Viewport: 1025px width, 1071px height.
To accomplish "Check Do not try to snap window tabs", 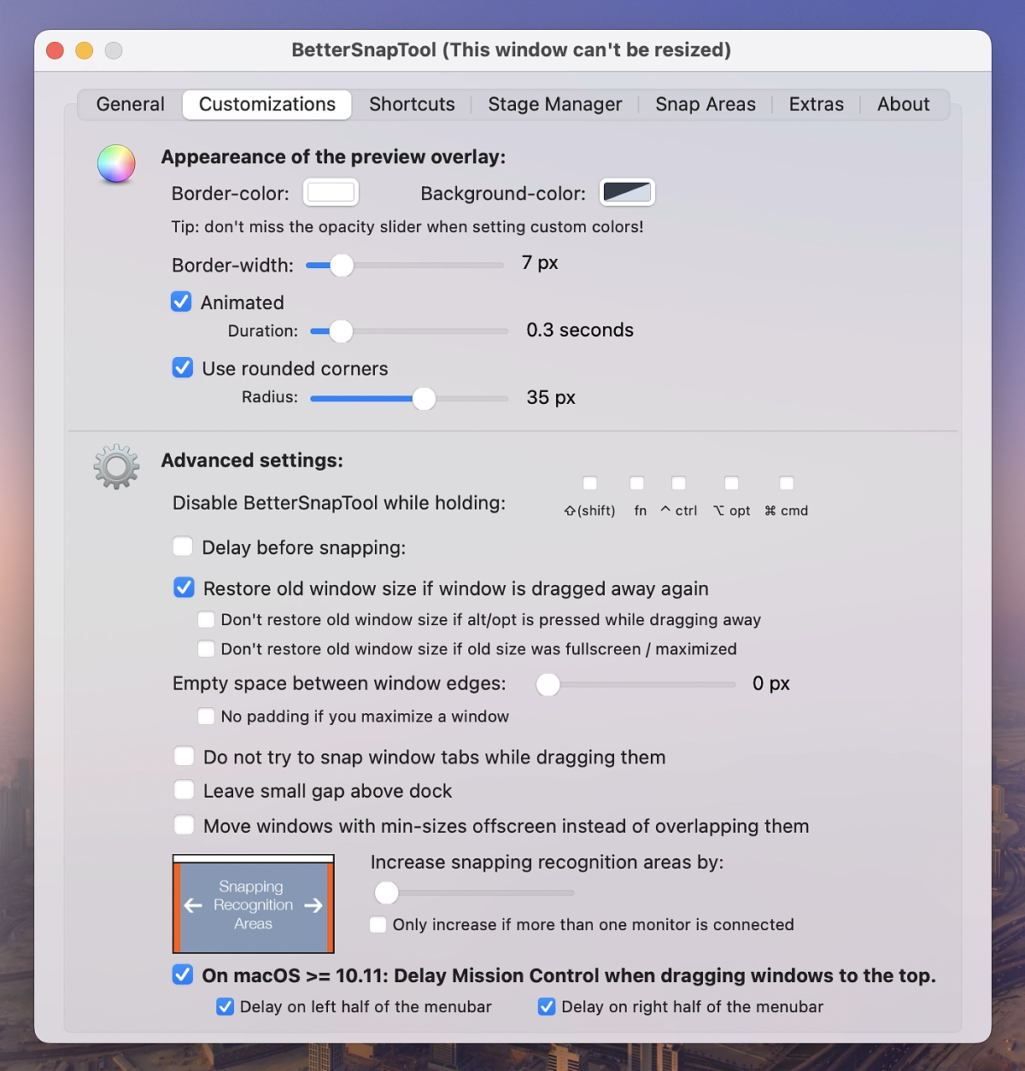I will [184, 756].
